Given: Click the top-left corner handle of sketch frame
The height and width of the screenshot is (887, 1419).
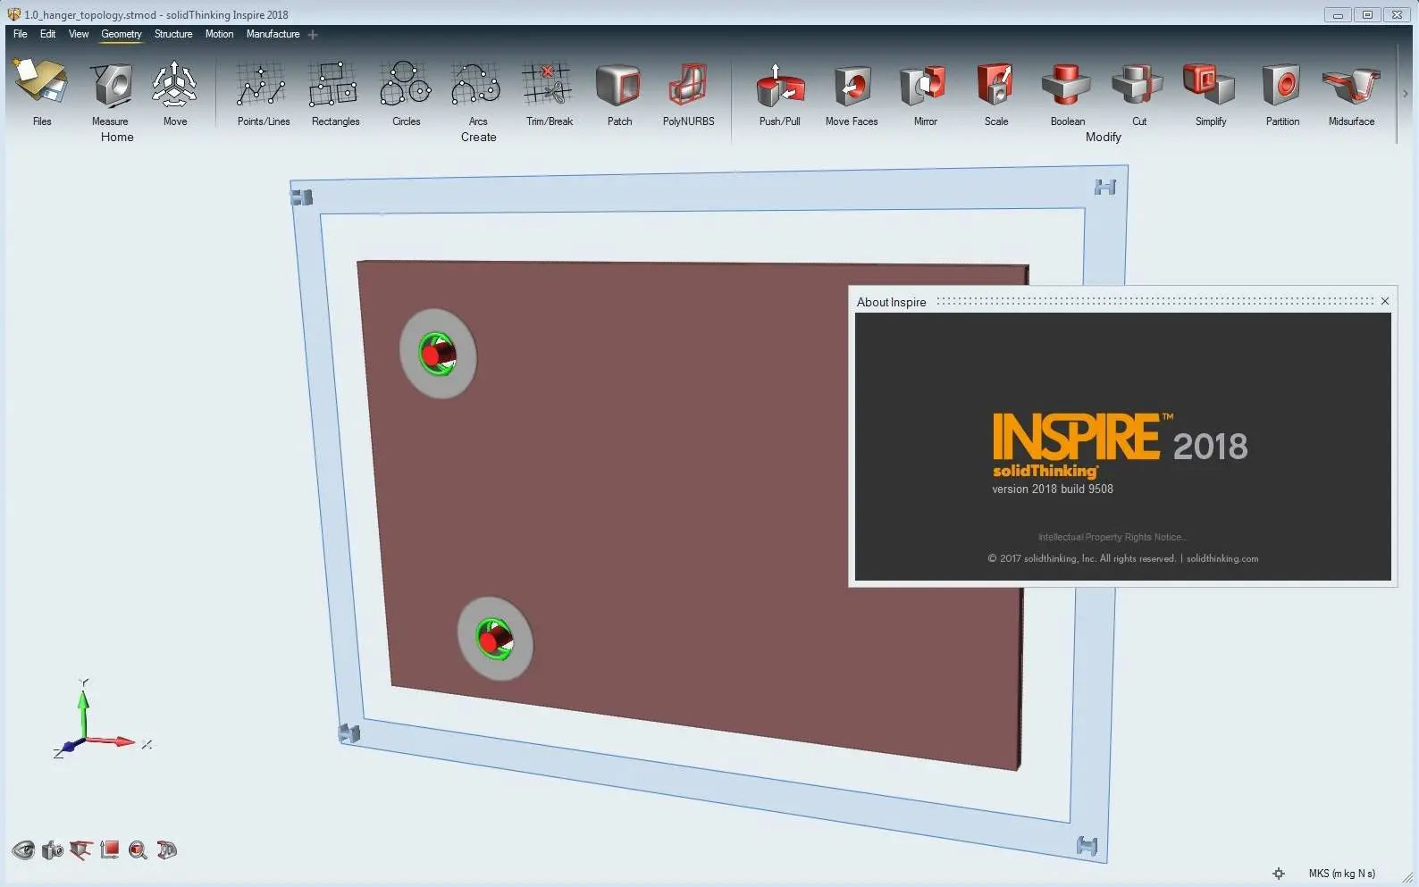Looking at the screenshot, I should (302, 197).
